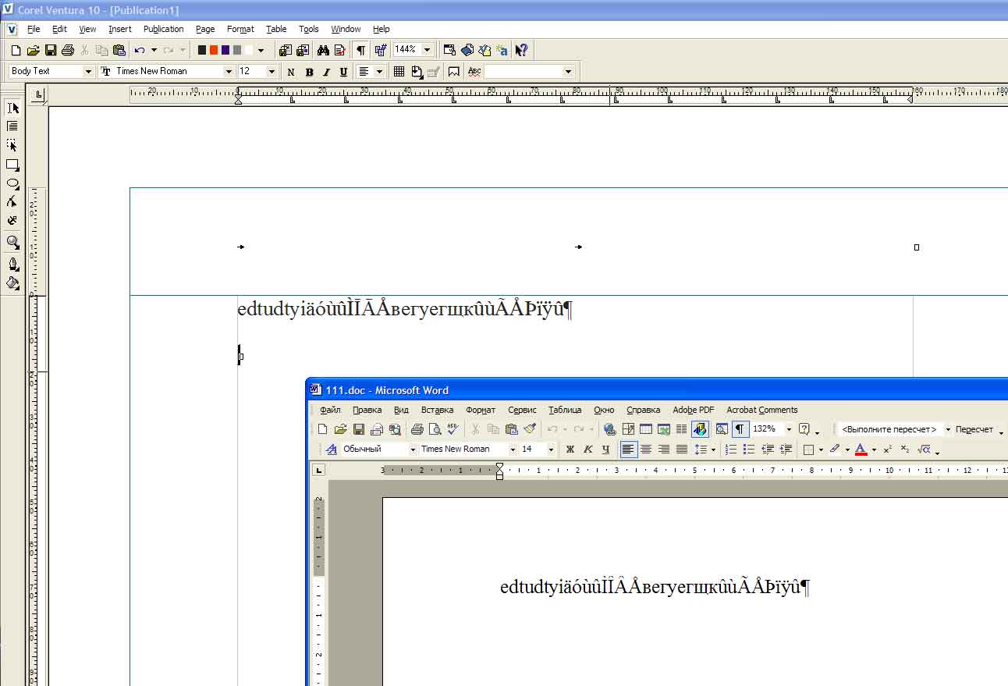Click the Equation square root icon in Word
The height and width of the screenshot is (686, 1008).
(x=924, y=450)
